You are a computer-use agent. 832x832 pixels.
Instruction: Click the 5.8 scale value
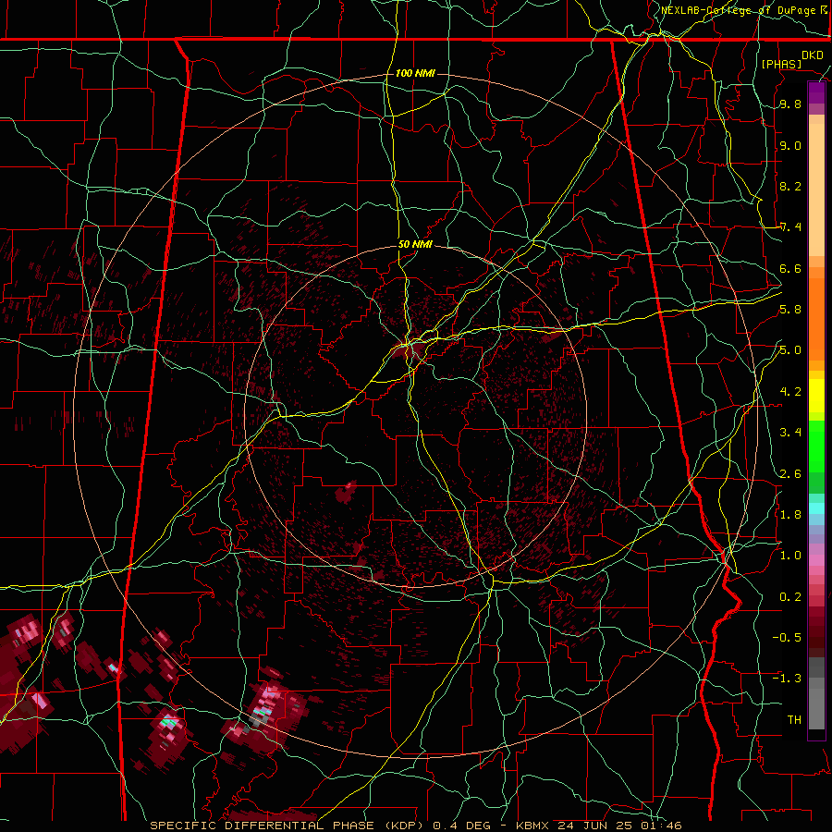coord(790,310)
